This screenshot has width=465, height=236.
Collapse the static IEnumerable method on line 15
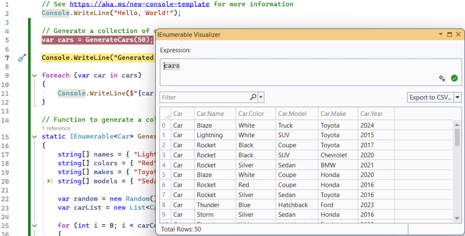(x=35, y=136)
